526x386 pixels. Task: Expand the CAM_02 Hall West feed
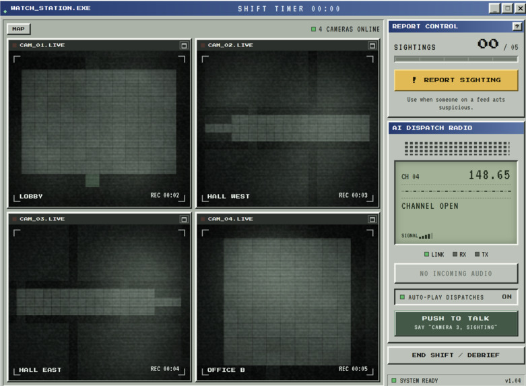tap(372, 45)
